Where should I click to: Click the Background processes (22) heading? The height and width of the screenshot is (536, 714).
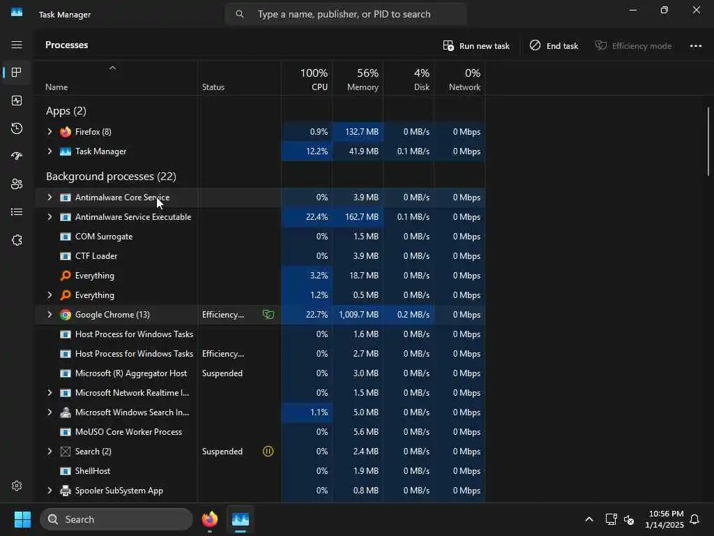tap(111, 177)
